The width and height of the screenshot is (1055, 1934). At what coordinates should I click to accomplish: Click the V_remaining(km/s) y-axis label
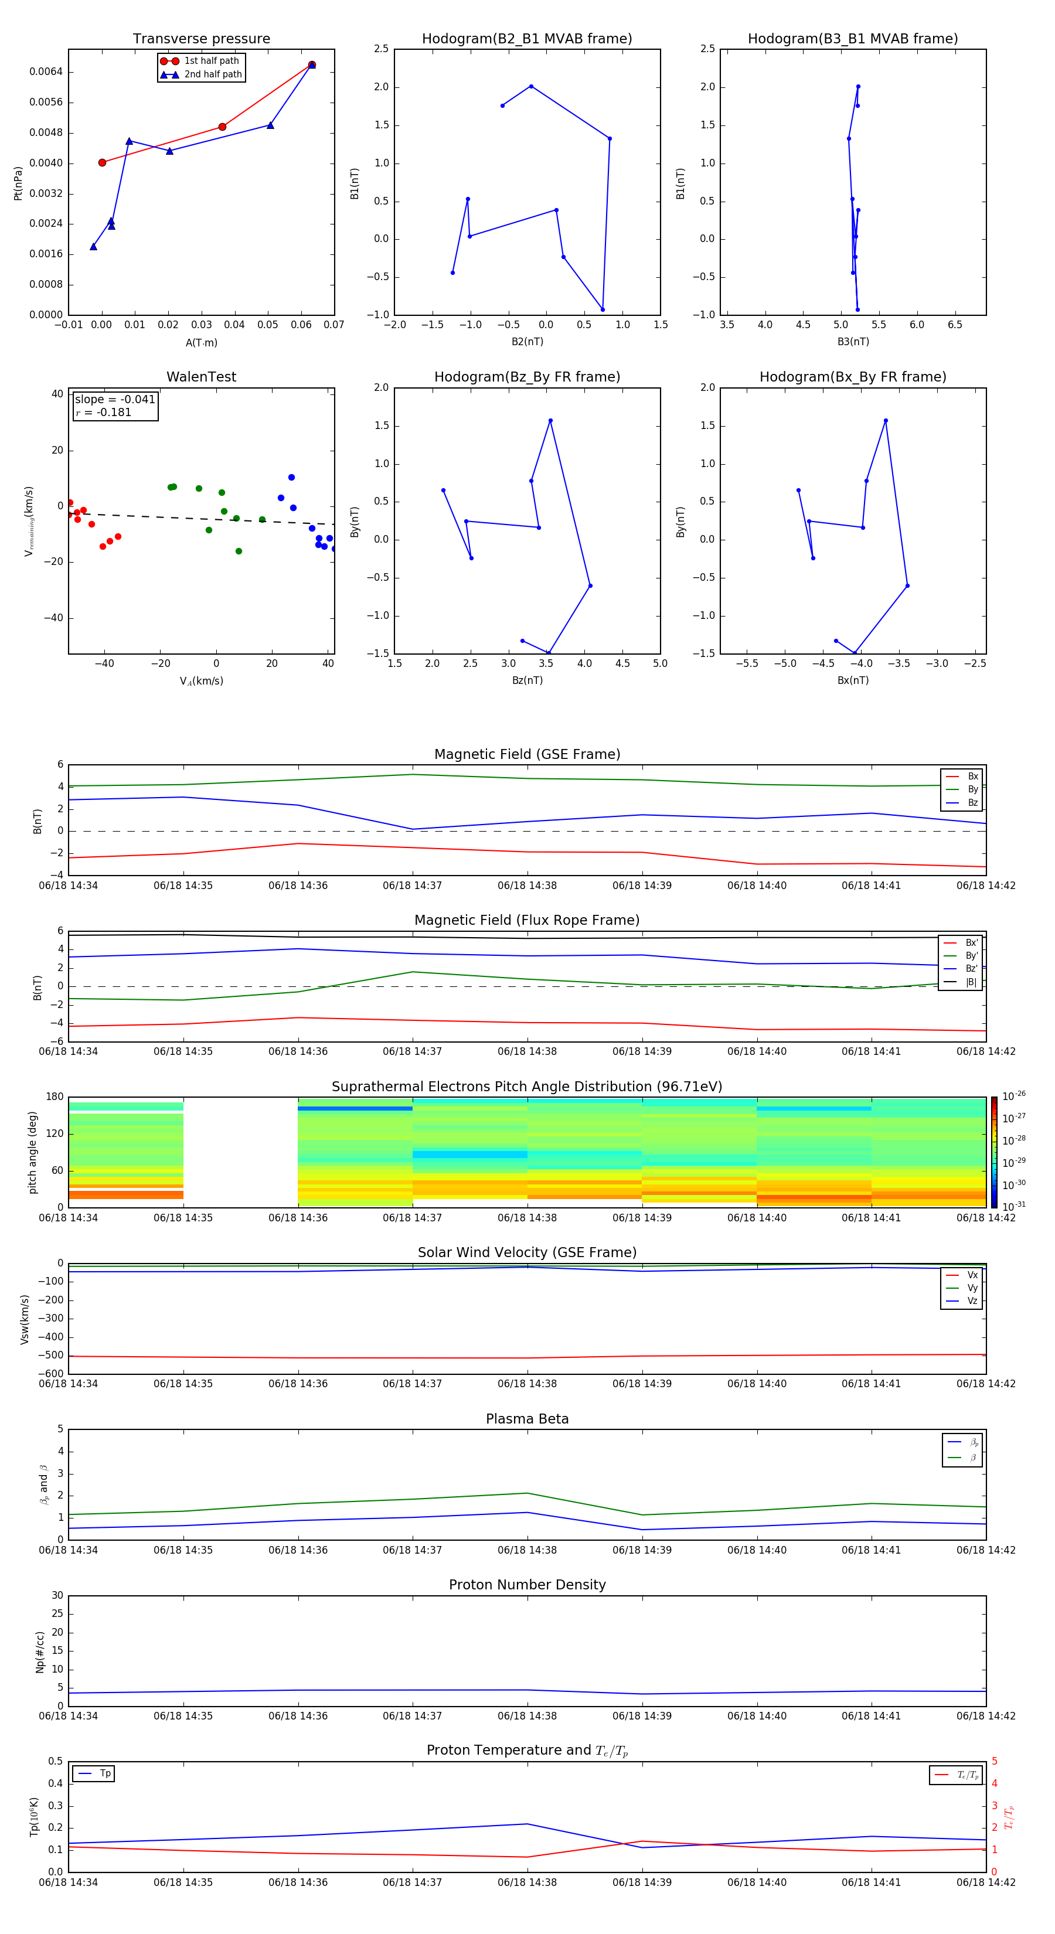pos(29,521)
